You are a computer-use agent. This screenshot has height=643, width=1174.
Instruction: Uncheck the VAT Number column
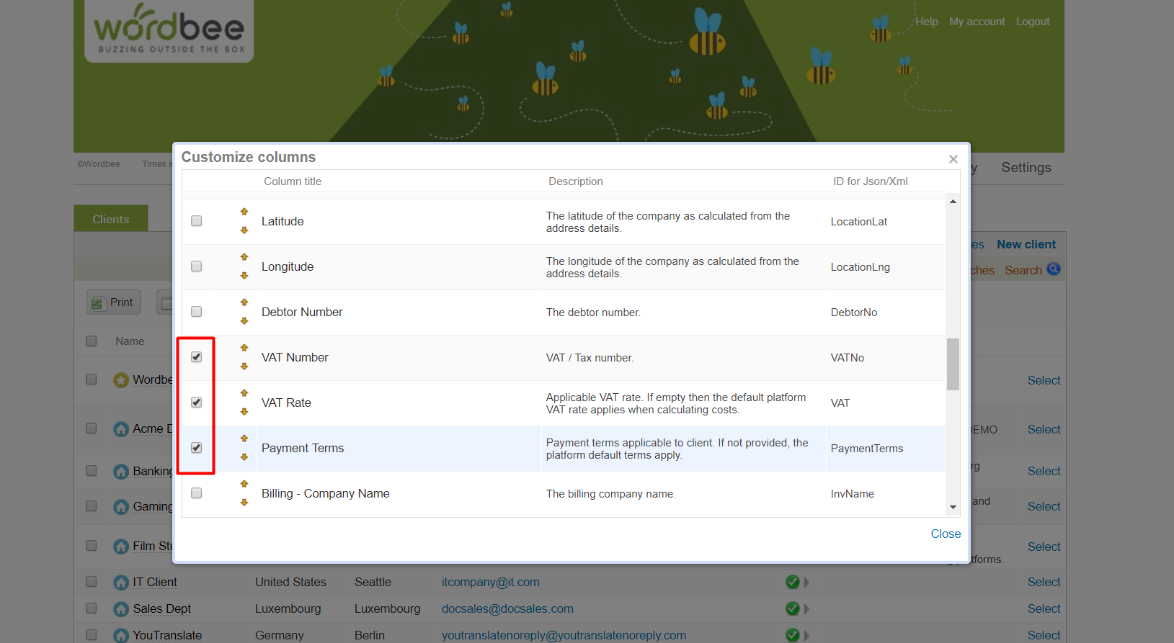coord(197,357)
